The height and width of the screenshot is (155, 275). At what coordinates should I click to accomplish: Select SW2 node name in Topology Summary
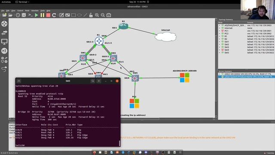(x=226, y=44)
